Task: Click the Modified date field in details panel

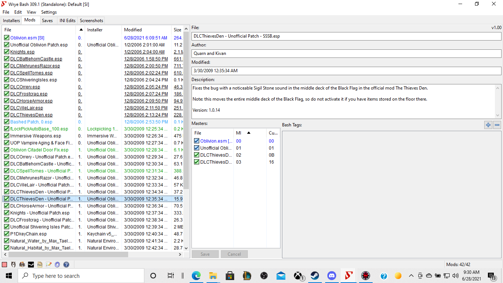Action: click(346, 71)
